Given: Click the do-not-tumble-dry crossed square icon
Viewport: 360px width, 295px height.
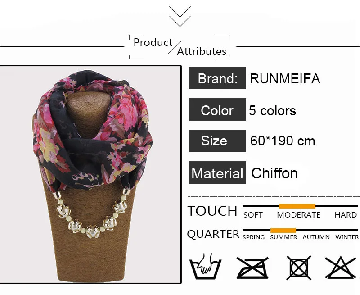Looking at the screenshot, I should 299,268.
